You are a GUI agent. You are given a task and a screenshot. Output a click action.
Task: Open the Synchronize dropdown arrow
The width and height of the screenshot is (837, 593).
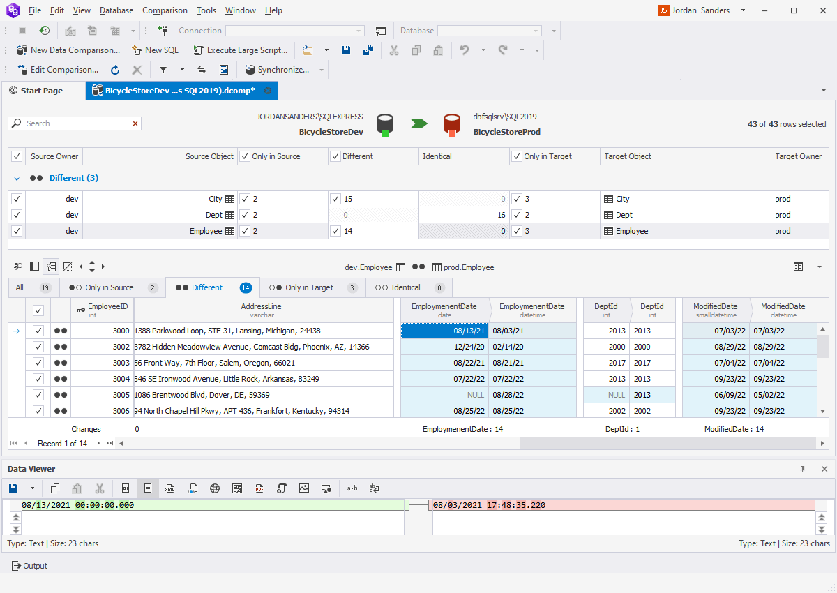(322, 70)
